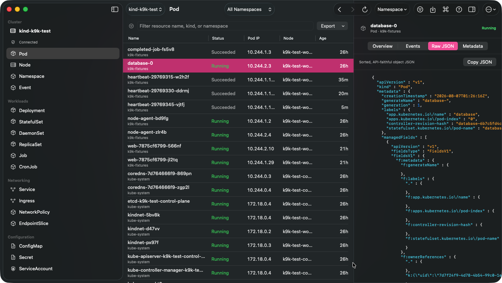The image size is (502, 283).
Task: Select the kindnet-5bv8k pod row
Action: [x=238, y=218]
